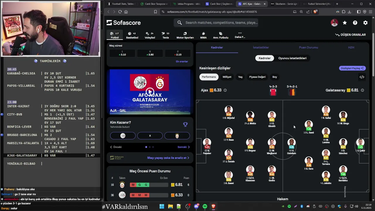Screen dimensions: 375x211
Task: Click odds 2 at 2.15
Action: tap(178, 53)
